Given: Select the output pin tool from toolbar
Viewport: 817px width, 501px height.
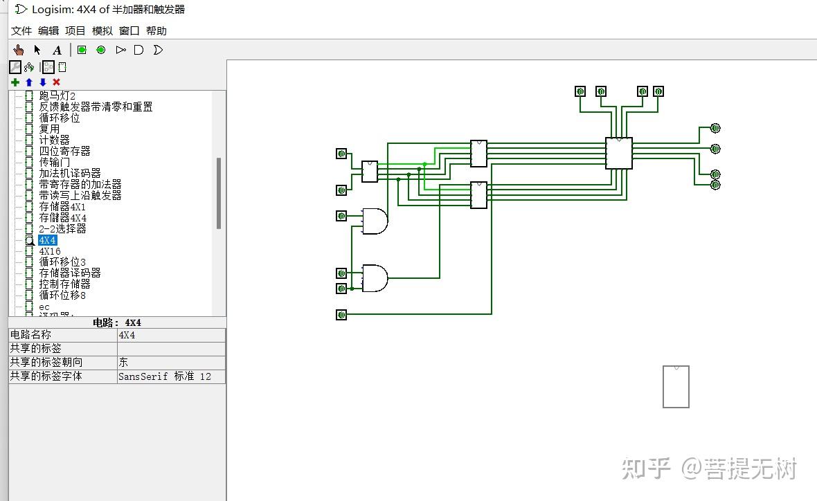Looking at the screenshot, I should point(100,49).
